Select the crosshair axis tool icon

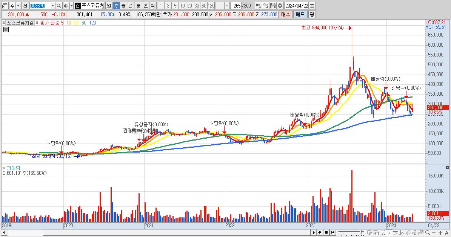coord(389,232)
